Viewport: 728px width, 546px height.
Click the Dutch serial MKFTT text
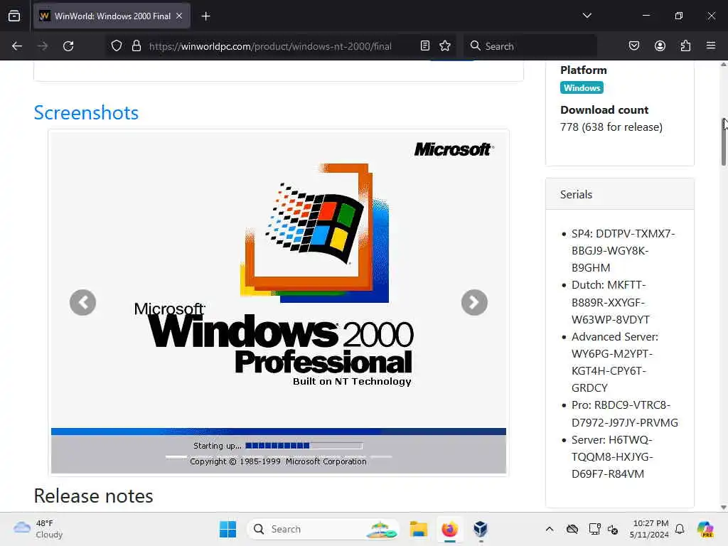pos(611,302)
